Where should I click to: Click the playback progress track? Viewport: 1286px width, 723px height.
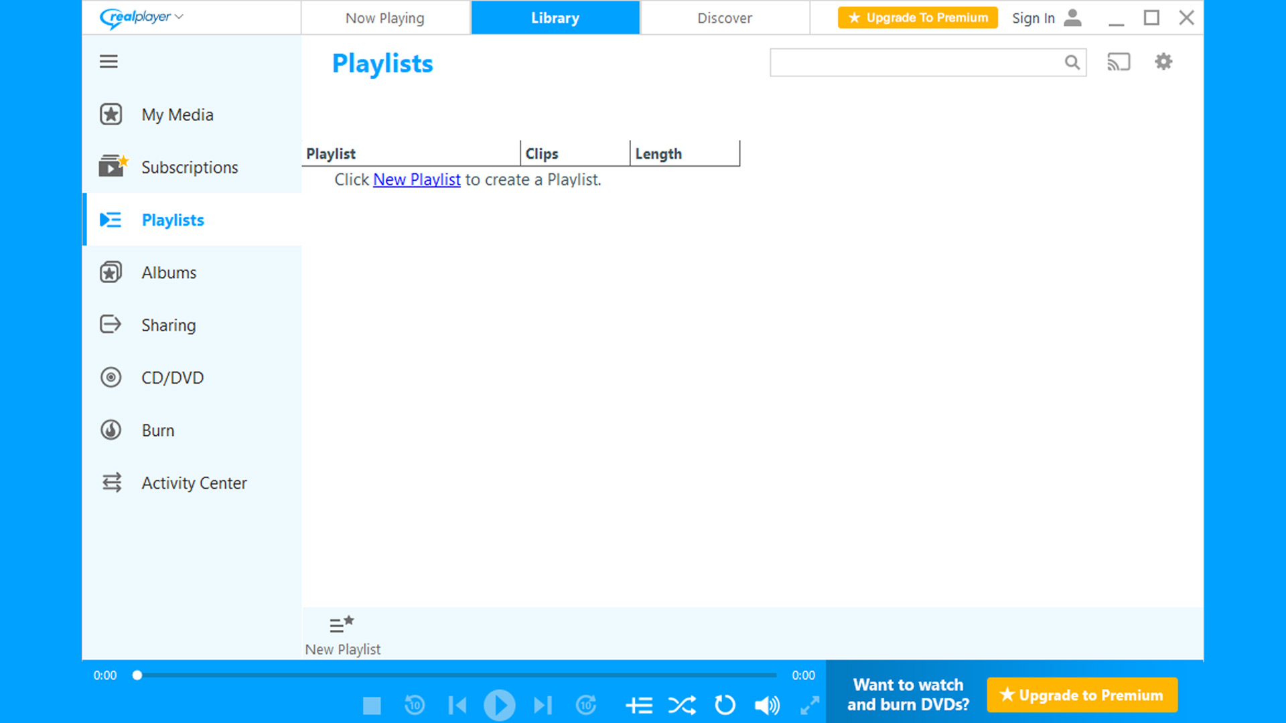457,675
